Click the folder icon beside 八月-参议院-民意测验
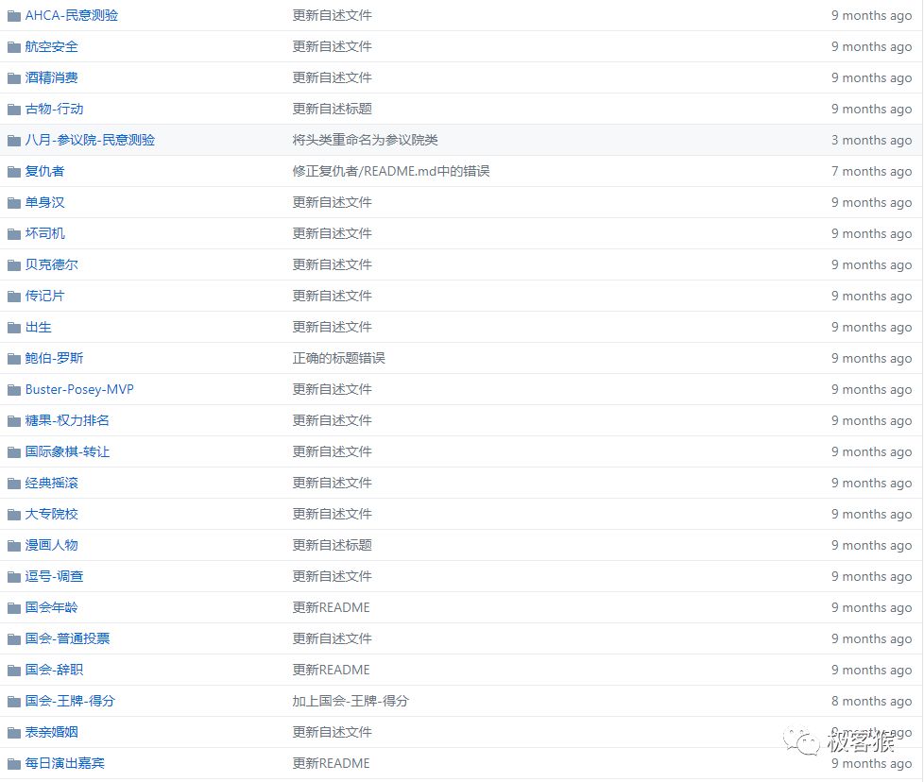The image size is (924, 782). 14,141
